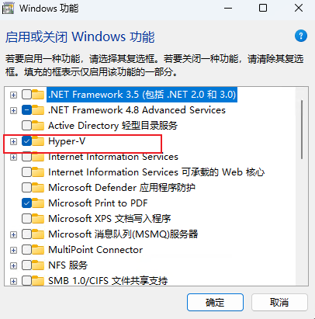Tick the Microsoft XPS 文档写入程序 checkbox

26,219
